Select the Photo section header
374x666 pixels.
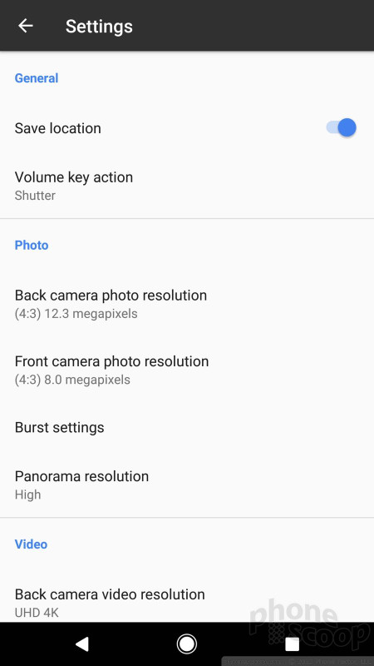click(x=32, y=245)
